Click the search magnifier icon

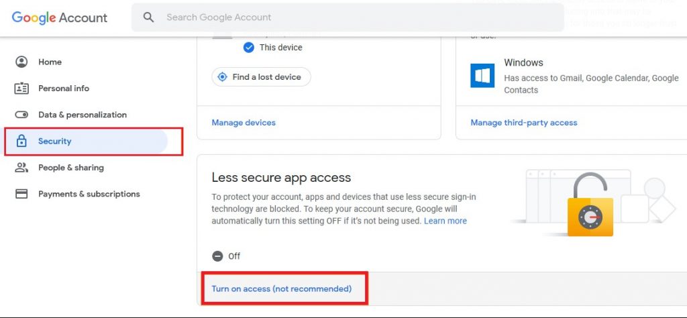point(148,17)
